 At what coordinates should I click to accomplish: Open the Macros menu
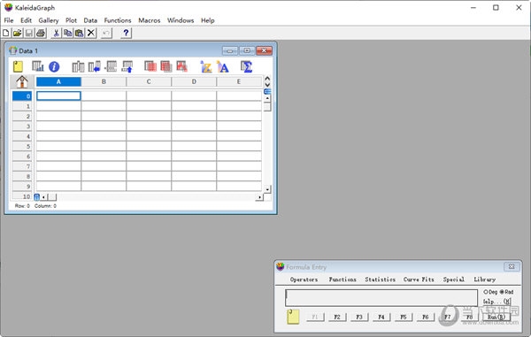point(150,20)
